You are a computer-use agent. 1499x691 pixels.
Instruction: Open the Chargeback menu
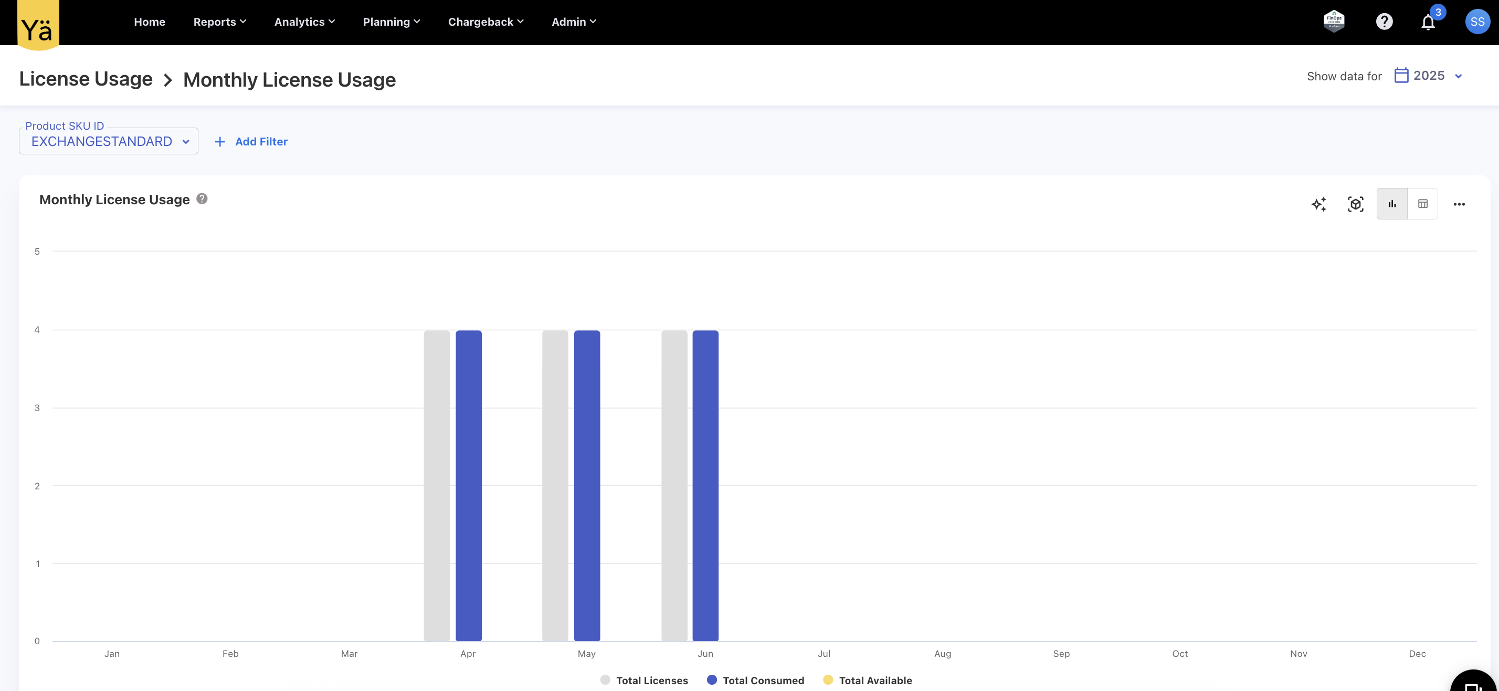tap(485, 22)
